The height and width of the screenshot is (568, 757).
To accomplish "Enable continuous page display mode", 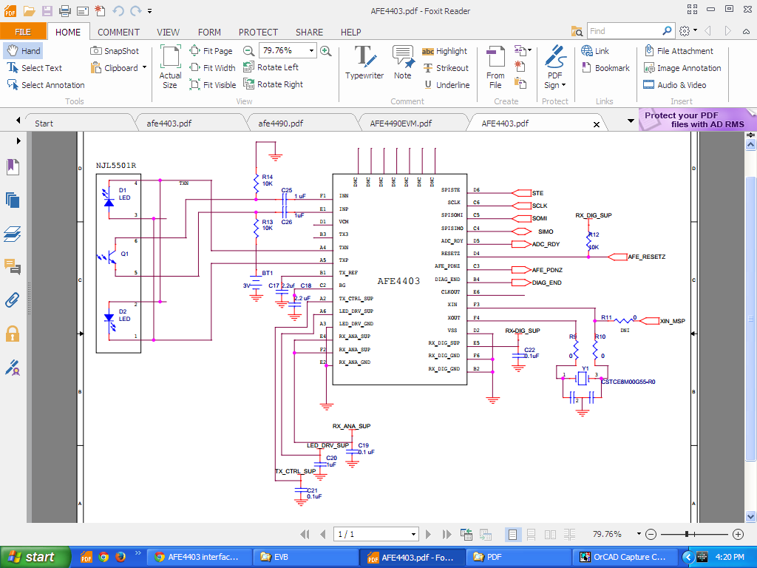I will (x=531, y=534).
